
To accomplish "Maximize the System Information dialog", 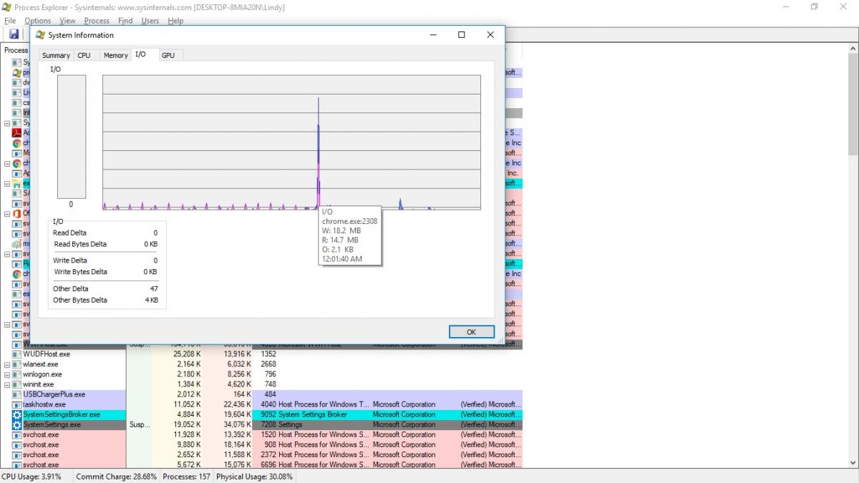I will [x=462, y=35].
